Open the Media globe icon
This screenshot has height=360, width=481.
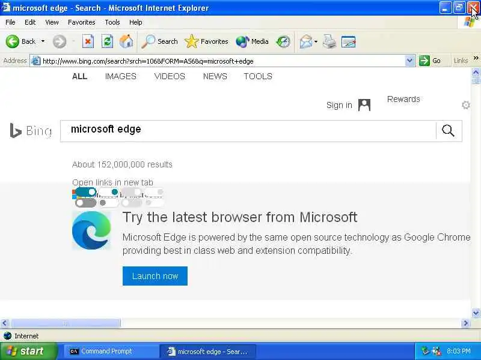242,41
